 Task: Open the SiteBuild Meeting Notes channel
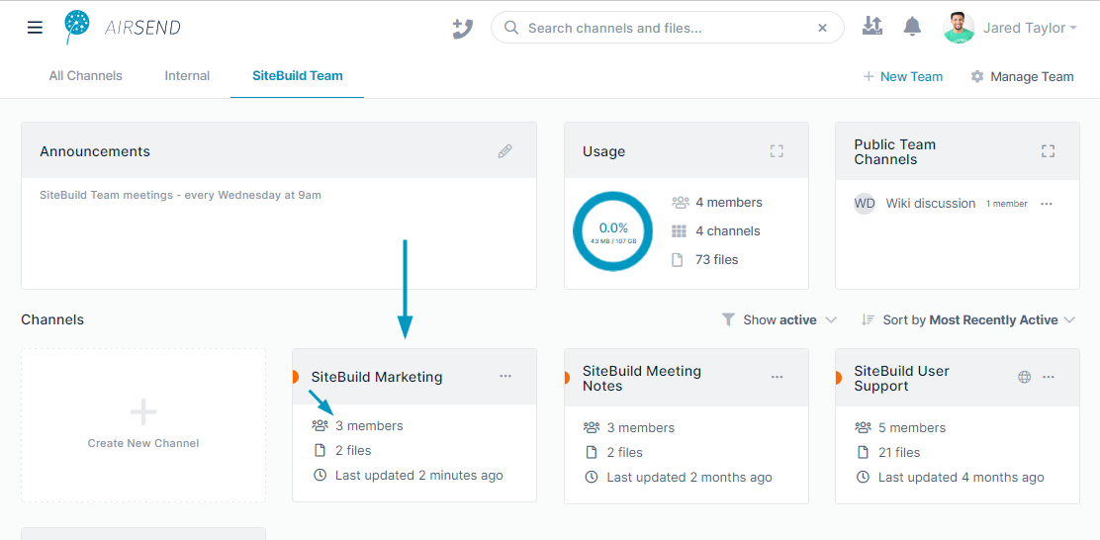642,378
